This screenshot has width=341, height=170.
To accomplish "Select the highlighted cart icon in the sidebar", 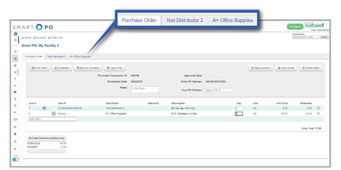I will click(15, 59).
